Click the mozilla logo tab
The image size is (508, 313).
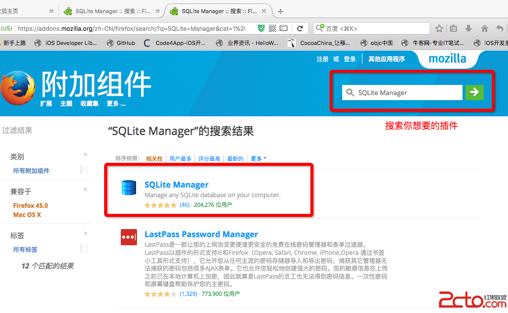[x=447, y=59]
